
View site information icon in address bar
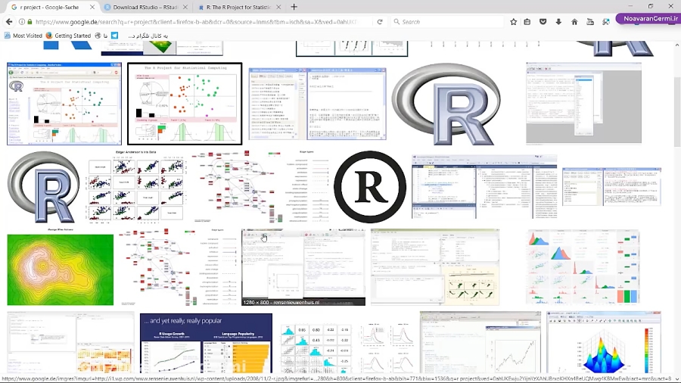point(22,21)
